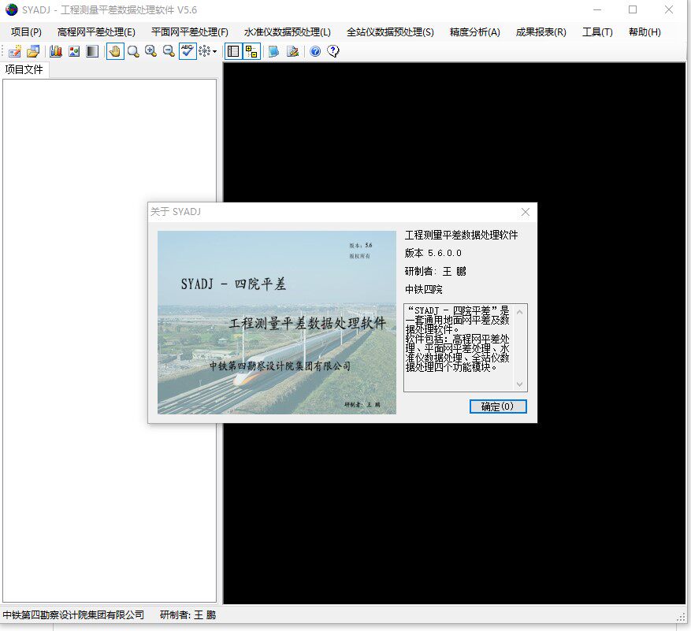The height and width of the screenshot is (631, 691).
Task: Select the hand pan tool
Action: [x=115, y=51]
